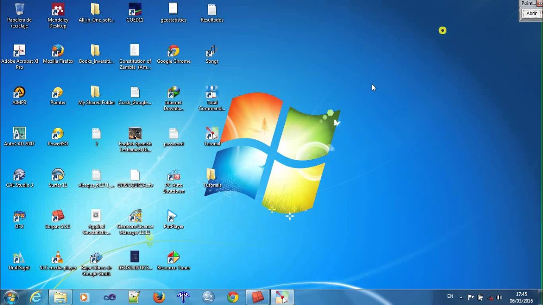The width and height of the screenshot is (543, 305).
Task: Show hidden tray icons arrow
Action: (462, 297)
